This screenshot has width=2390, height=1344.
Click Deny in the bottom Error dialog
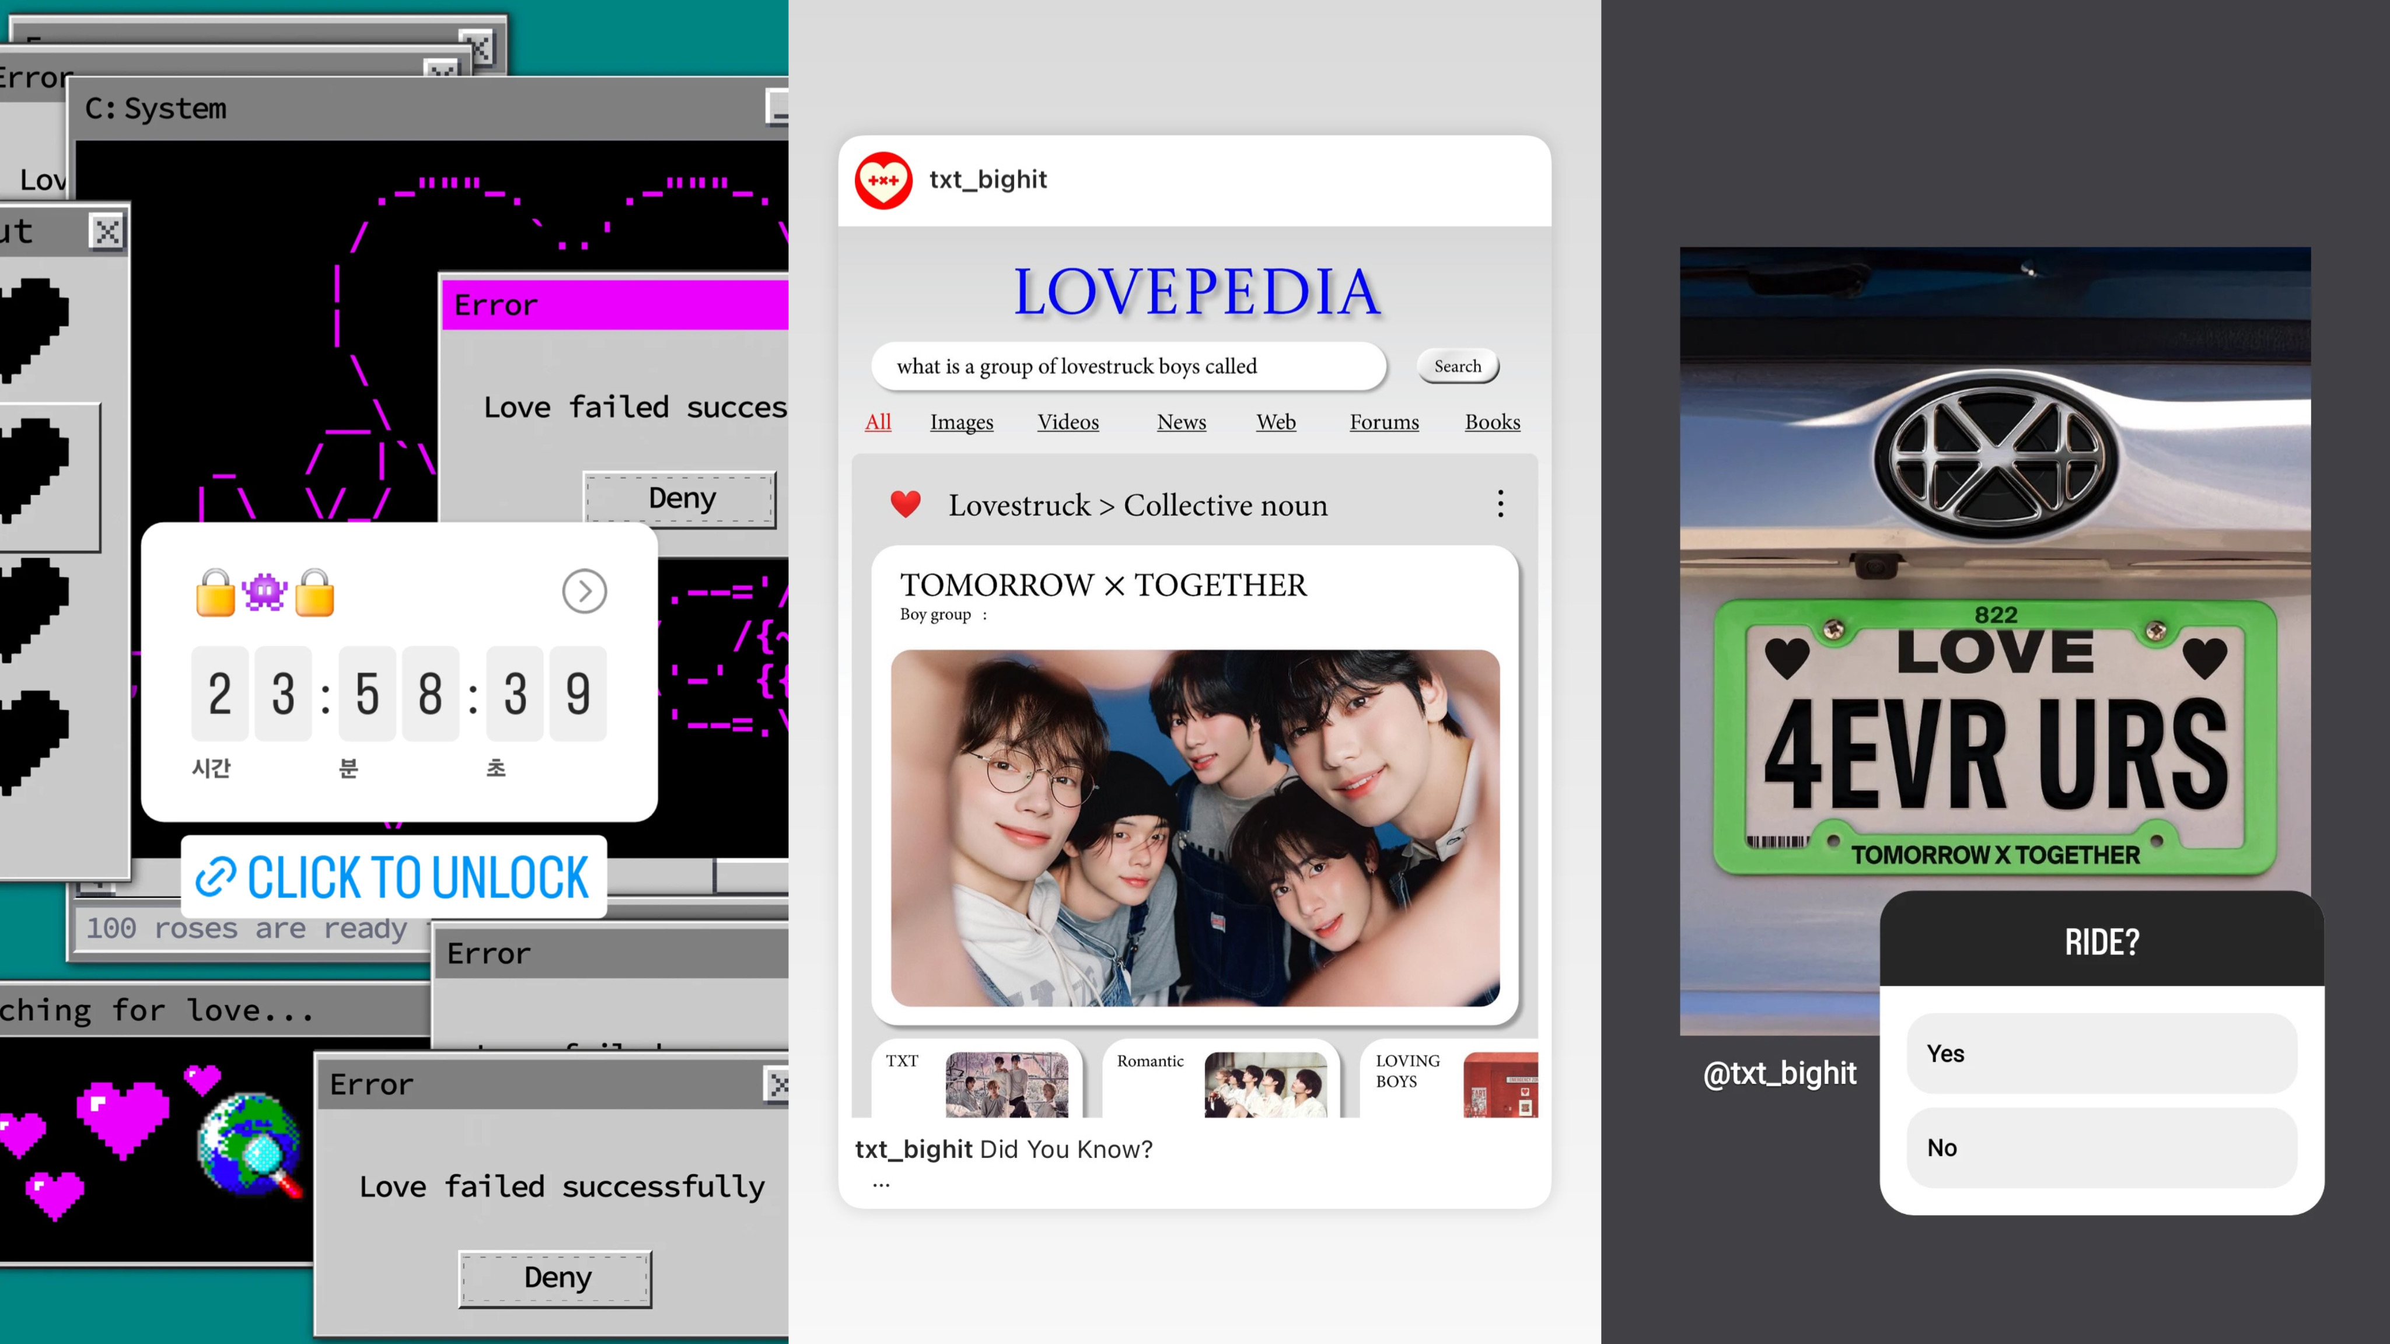click(x=555, y=1278)
